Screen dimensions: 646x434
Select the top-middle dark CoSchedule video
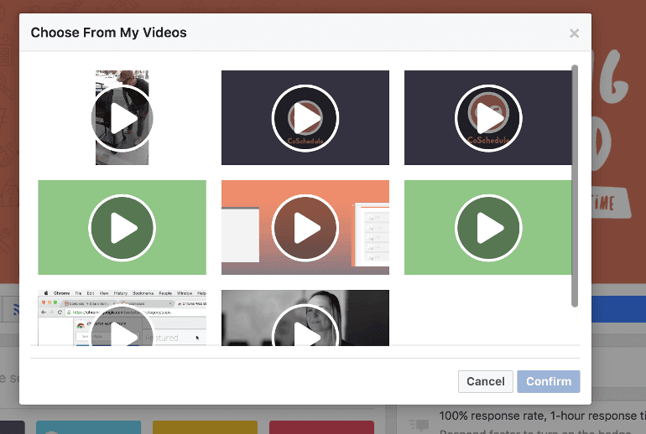point(305,118)
